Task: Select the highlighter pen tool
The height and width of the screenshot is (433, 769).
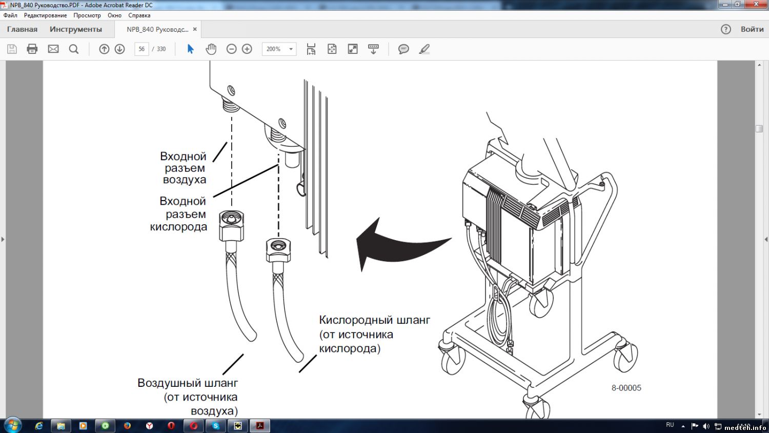Action: [x=424, y=49]
